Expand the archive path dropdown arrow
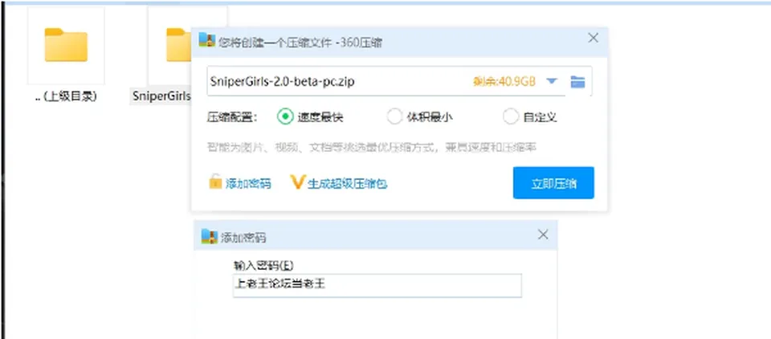 [x=552, y=81]
